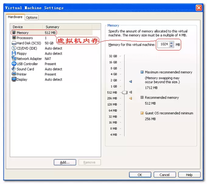Image resolution: width=207 pixels, height=184 pixels.
Task: Click the NAT network summary value
Action: pyautogui.click(x=48, y=59)
